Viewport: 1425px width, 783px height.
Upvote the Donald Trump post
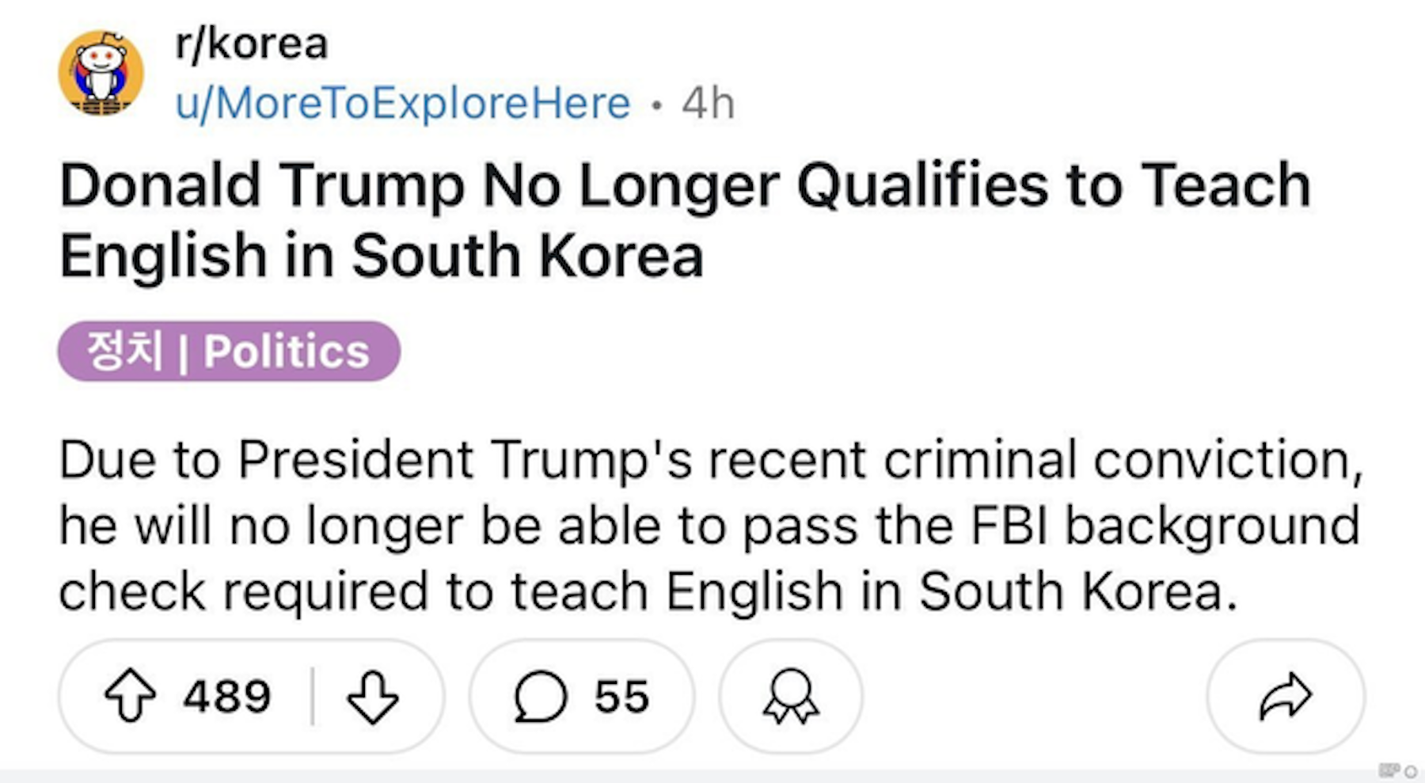[x=131, y=696]
